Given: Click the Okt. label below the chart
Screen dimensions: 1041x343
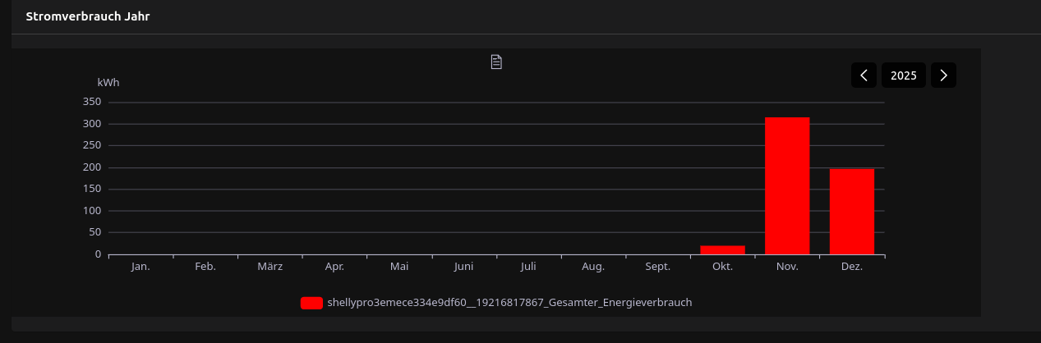Looking at the screenshot, I should [x=722, y=267].
